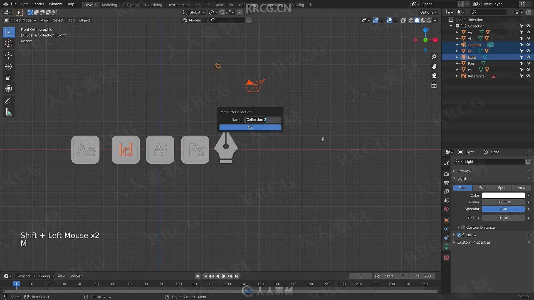
Task: Enable the Custom Distance checkbox
Action: [x=463, y=227]
